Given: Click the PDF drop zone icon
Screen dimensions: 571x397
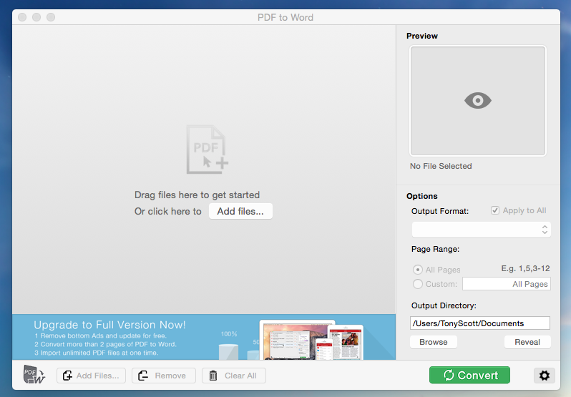Looking at the screenshot, I should point(208,150).
